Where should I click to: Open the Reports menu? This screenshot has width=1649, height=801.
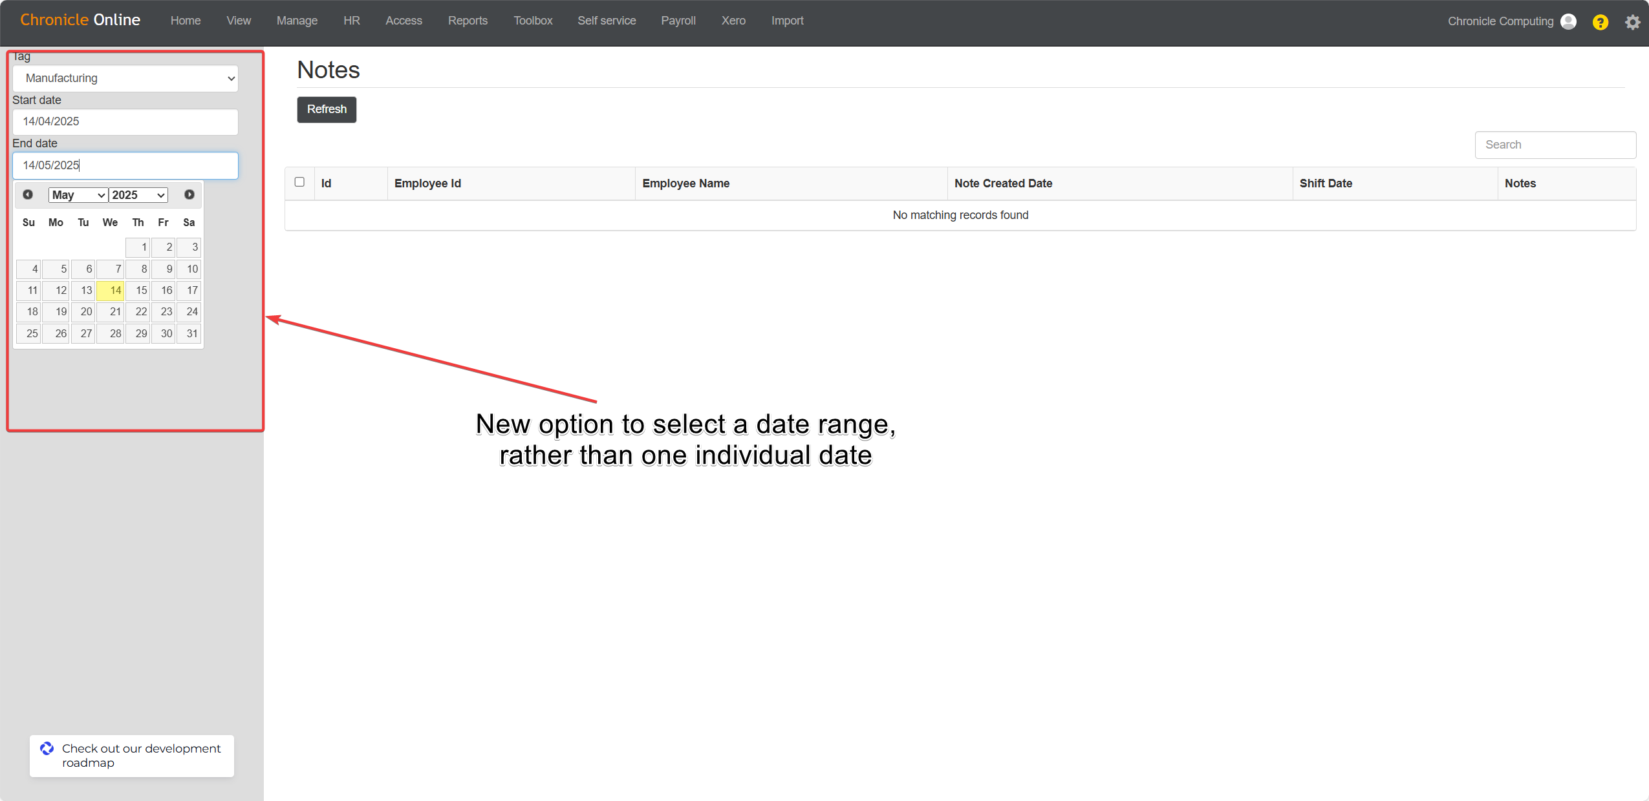click(x=468, y=21)
